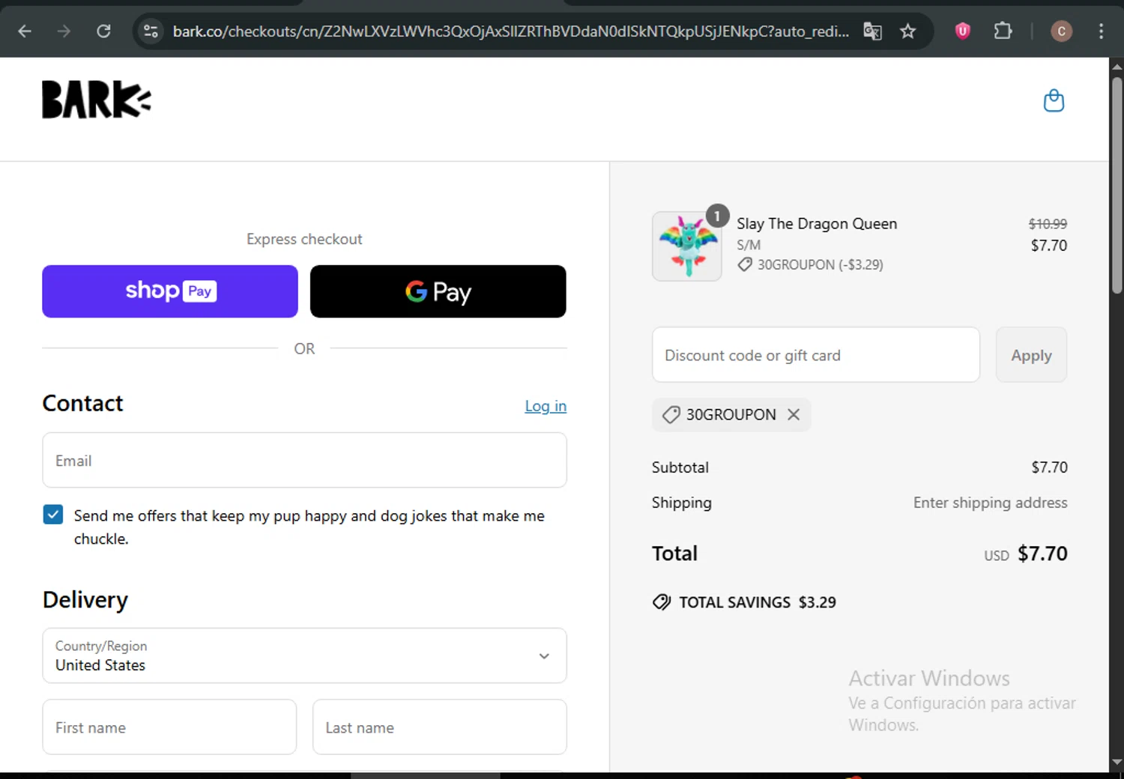Screen dimensions: 1124x779
Task: Click the scrollbar down arrow
Action: click(1117, 762)
